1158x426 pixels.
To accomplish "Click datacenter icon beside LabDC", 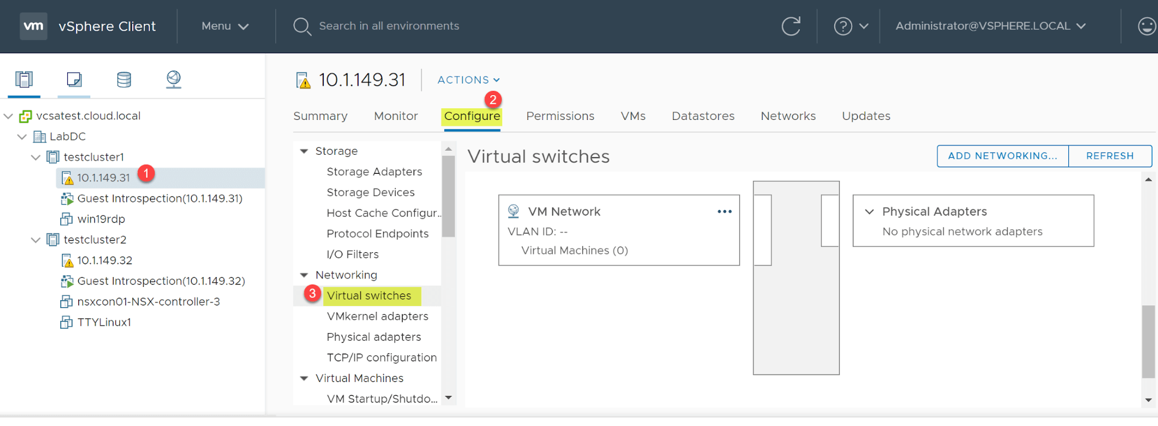I will pyautogui.click(x=39, y=137).
